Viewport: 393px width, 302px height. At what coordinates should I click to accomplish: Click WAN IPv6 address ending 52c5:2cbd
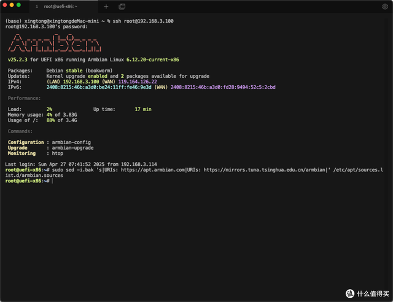point(223,87)
